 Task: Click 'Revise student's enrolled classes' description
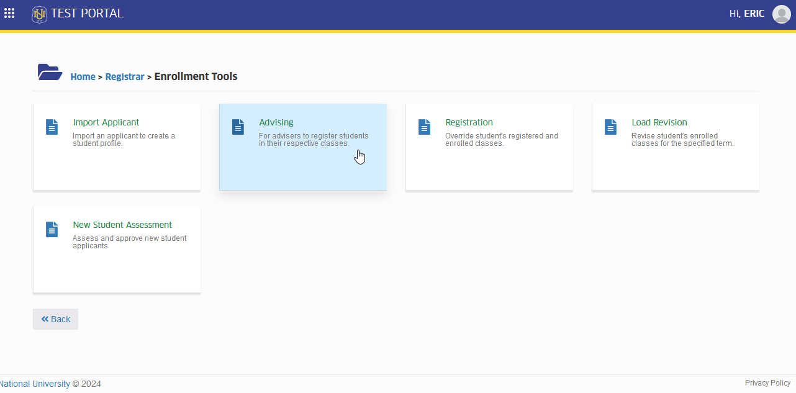tap(682, 140)
